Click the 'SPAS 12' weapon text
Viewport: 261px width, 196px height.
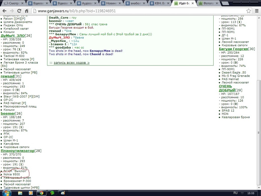click(x=228, y=111)
